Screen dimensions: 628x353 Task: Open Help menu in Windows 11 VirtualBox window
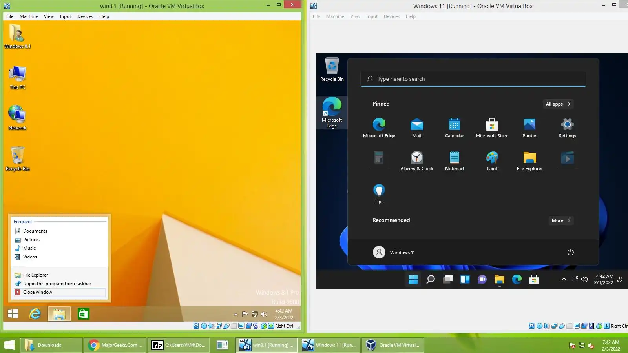411,16
